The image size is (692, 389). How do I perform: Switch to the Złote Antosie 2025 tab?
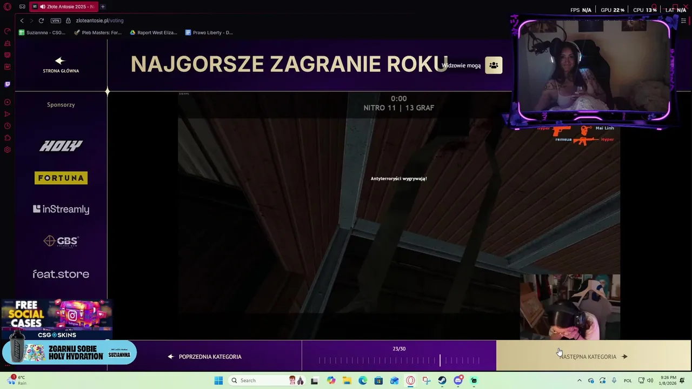point(63,6)
